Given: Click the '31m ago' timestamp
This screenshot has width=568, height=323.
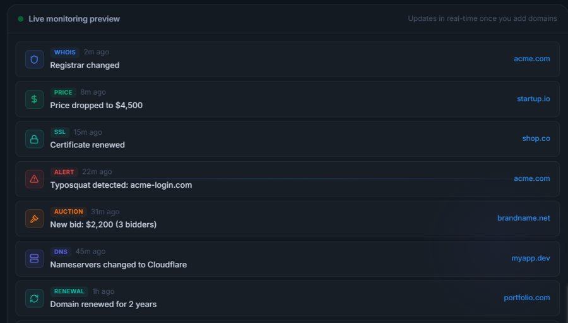Looking at the screenshot, I should click(105, 212).
